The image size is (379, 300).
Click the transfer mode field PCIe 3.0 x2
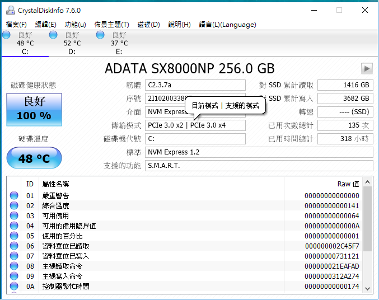click(195, 125)
